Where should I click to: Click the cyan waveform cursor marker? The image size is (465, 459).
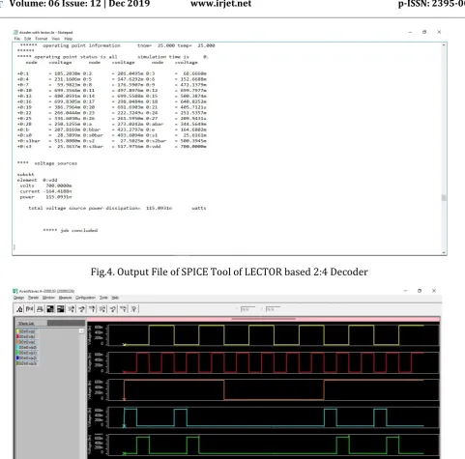[124, 426]
